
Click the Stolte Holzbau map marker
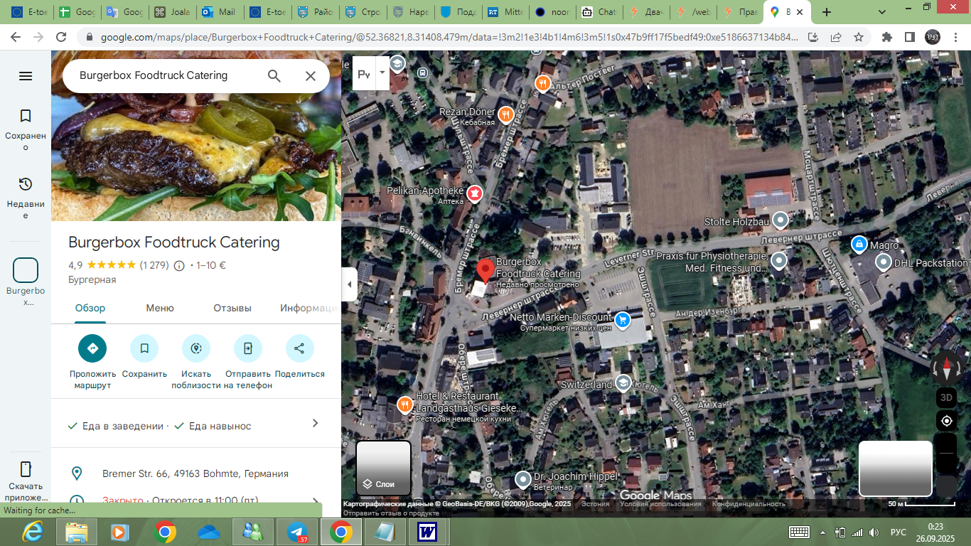coord(780,221)
